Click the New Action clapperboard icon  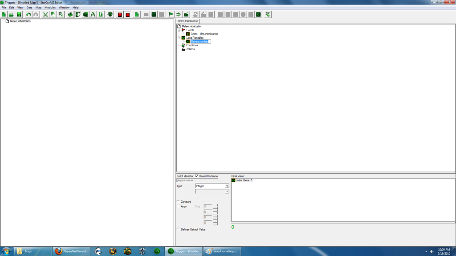(186, 15)
